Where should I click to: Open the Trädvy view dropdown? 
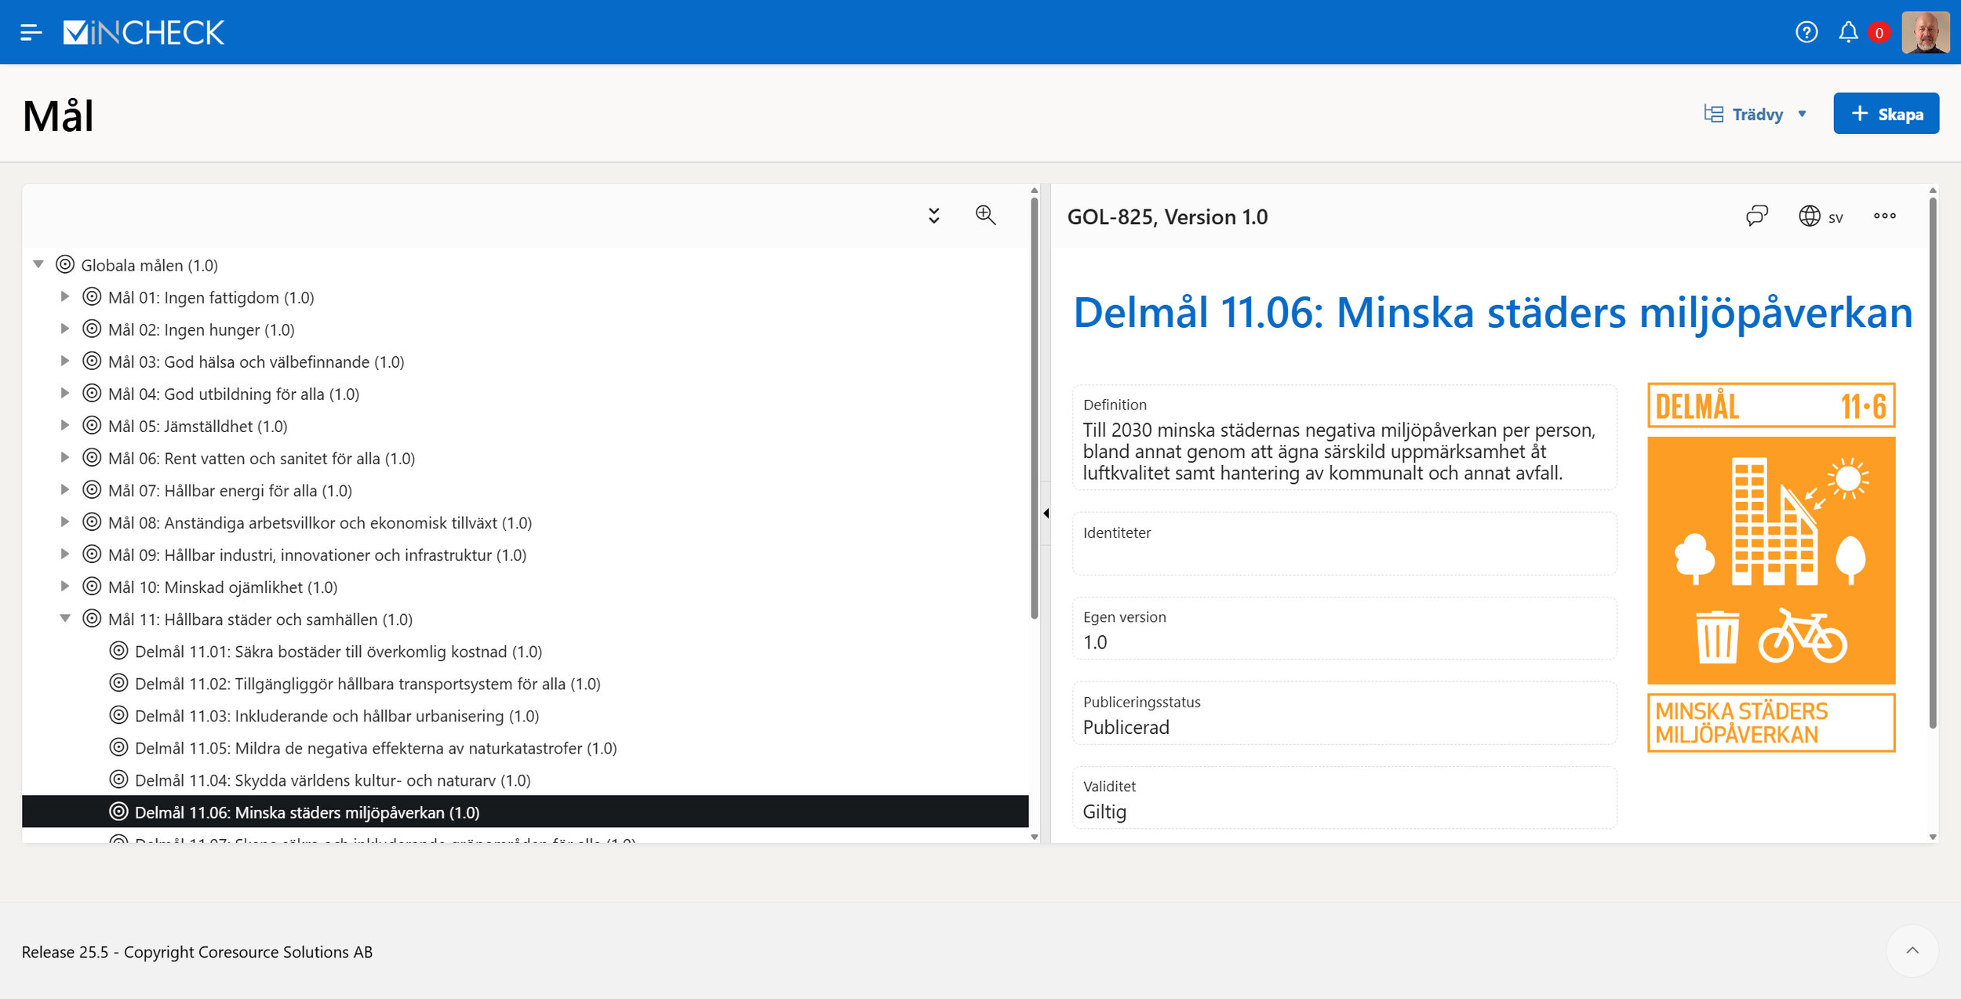click(x=1756, y=114)
